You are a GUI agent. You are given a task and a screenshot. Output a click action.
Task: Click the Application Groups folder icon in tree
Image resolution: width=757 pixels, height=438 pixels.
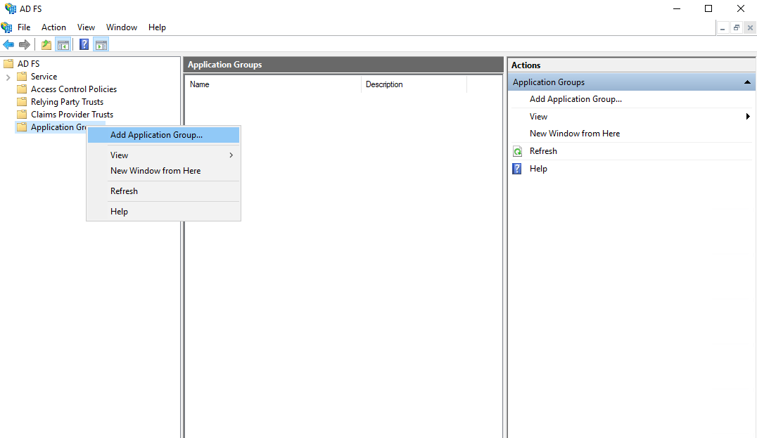22,127
